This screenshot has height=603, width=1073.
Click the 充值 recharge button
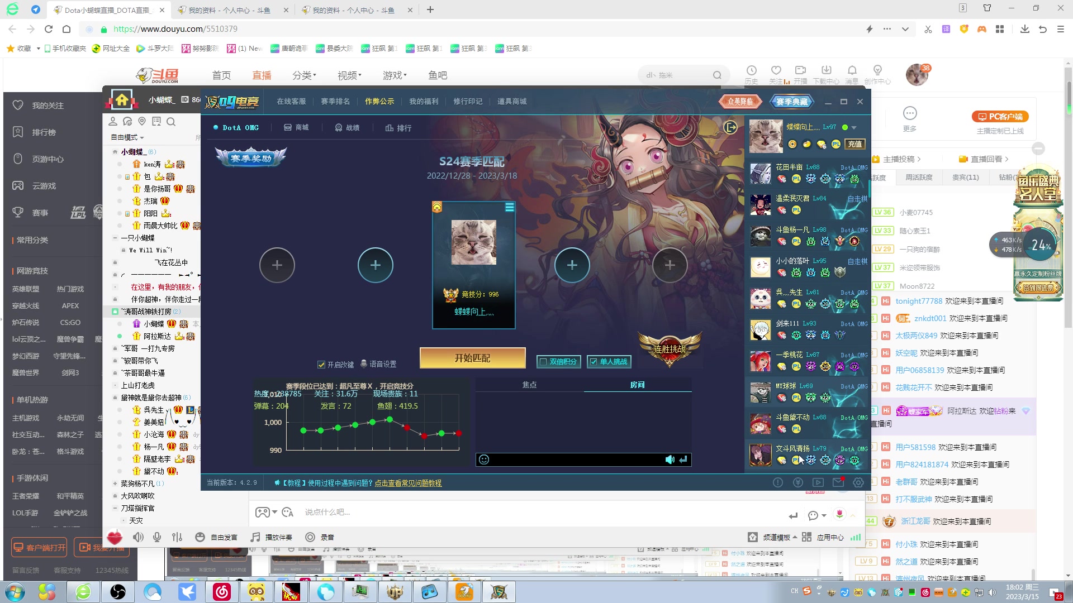pyautogui.click(x=855, y=144)
